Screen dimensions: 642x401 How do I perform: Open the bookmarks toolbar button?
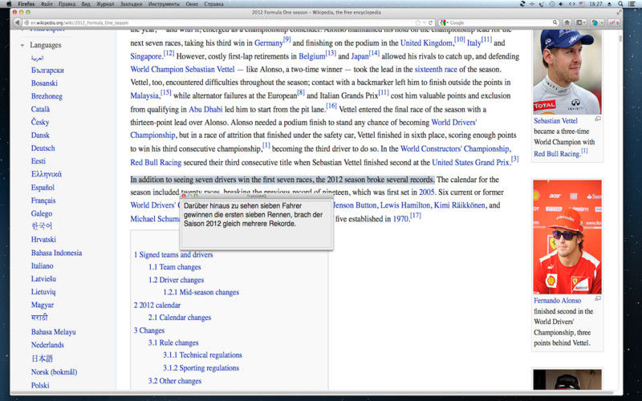(x=580, y=23)
